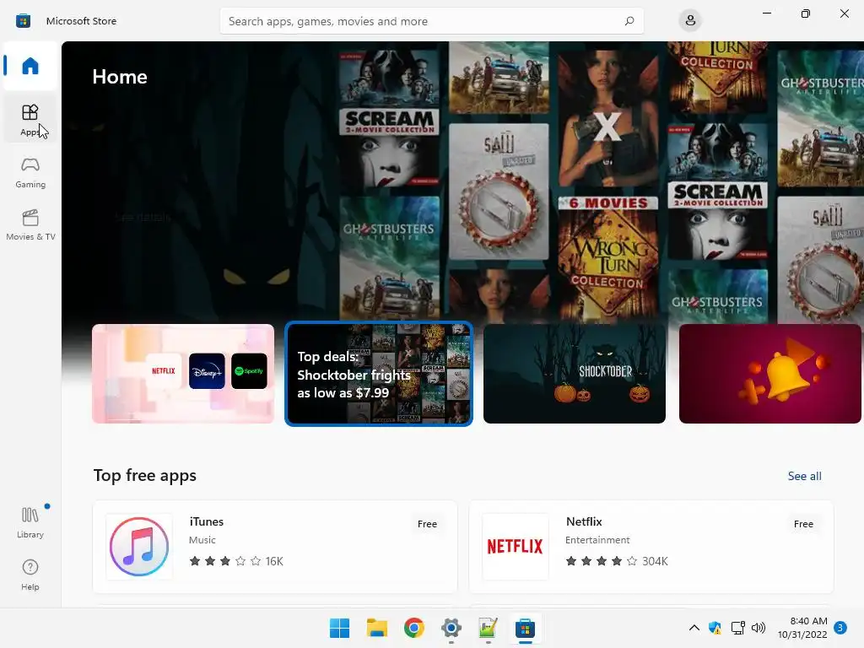
Task: Open the notepad chart app on taskbar
Action: [489, 628]
